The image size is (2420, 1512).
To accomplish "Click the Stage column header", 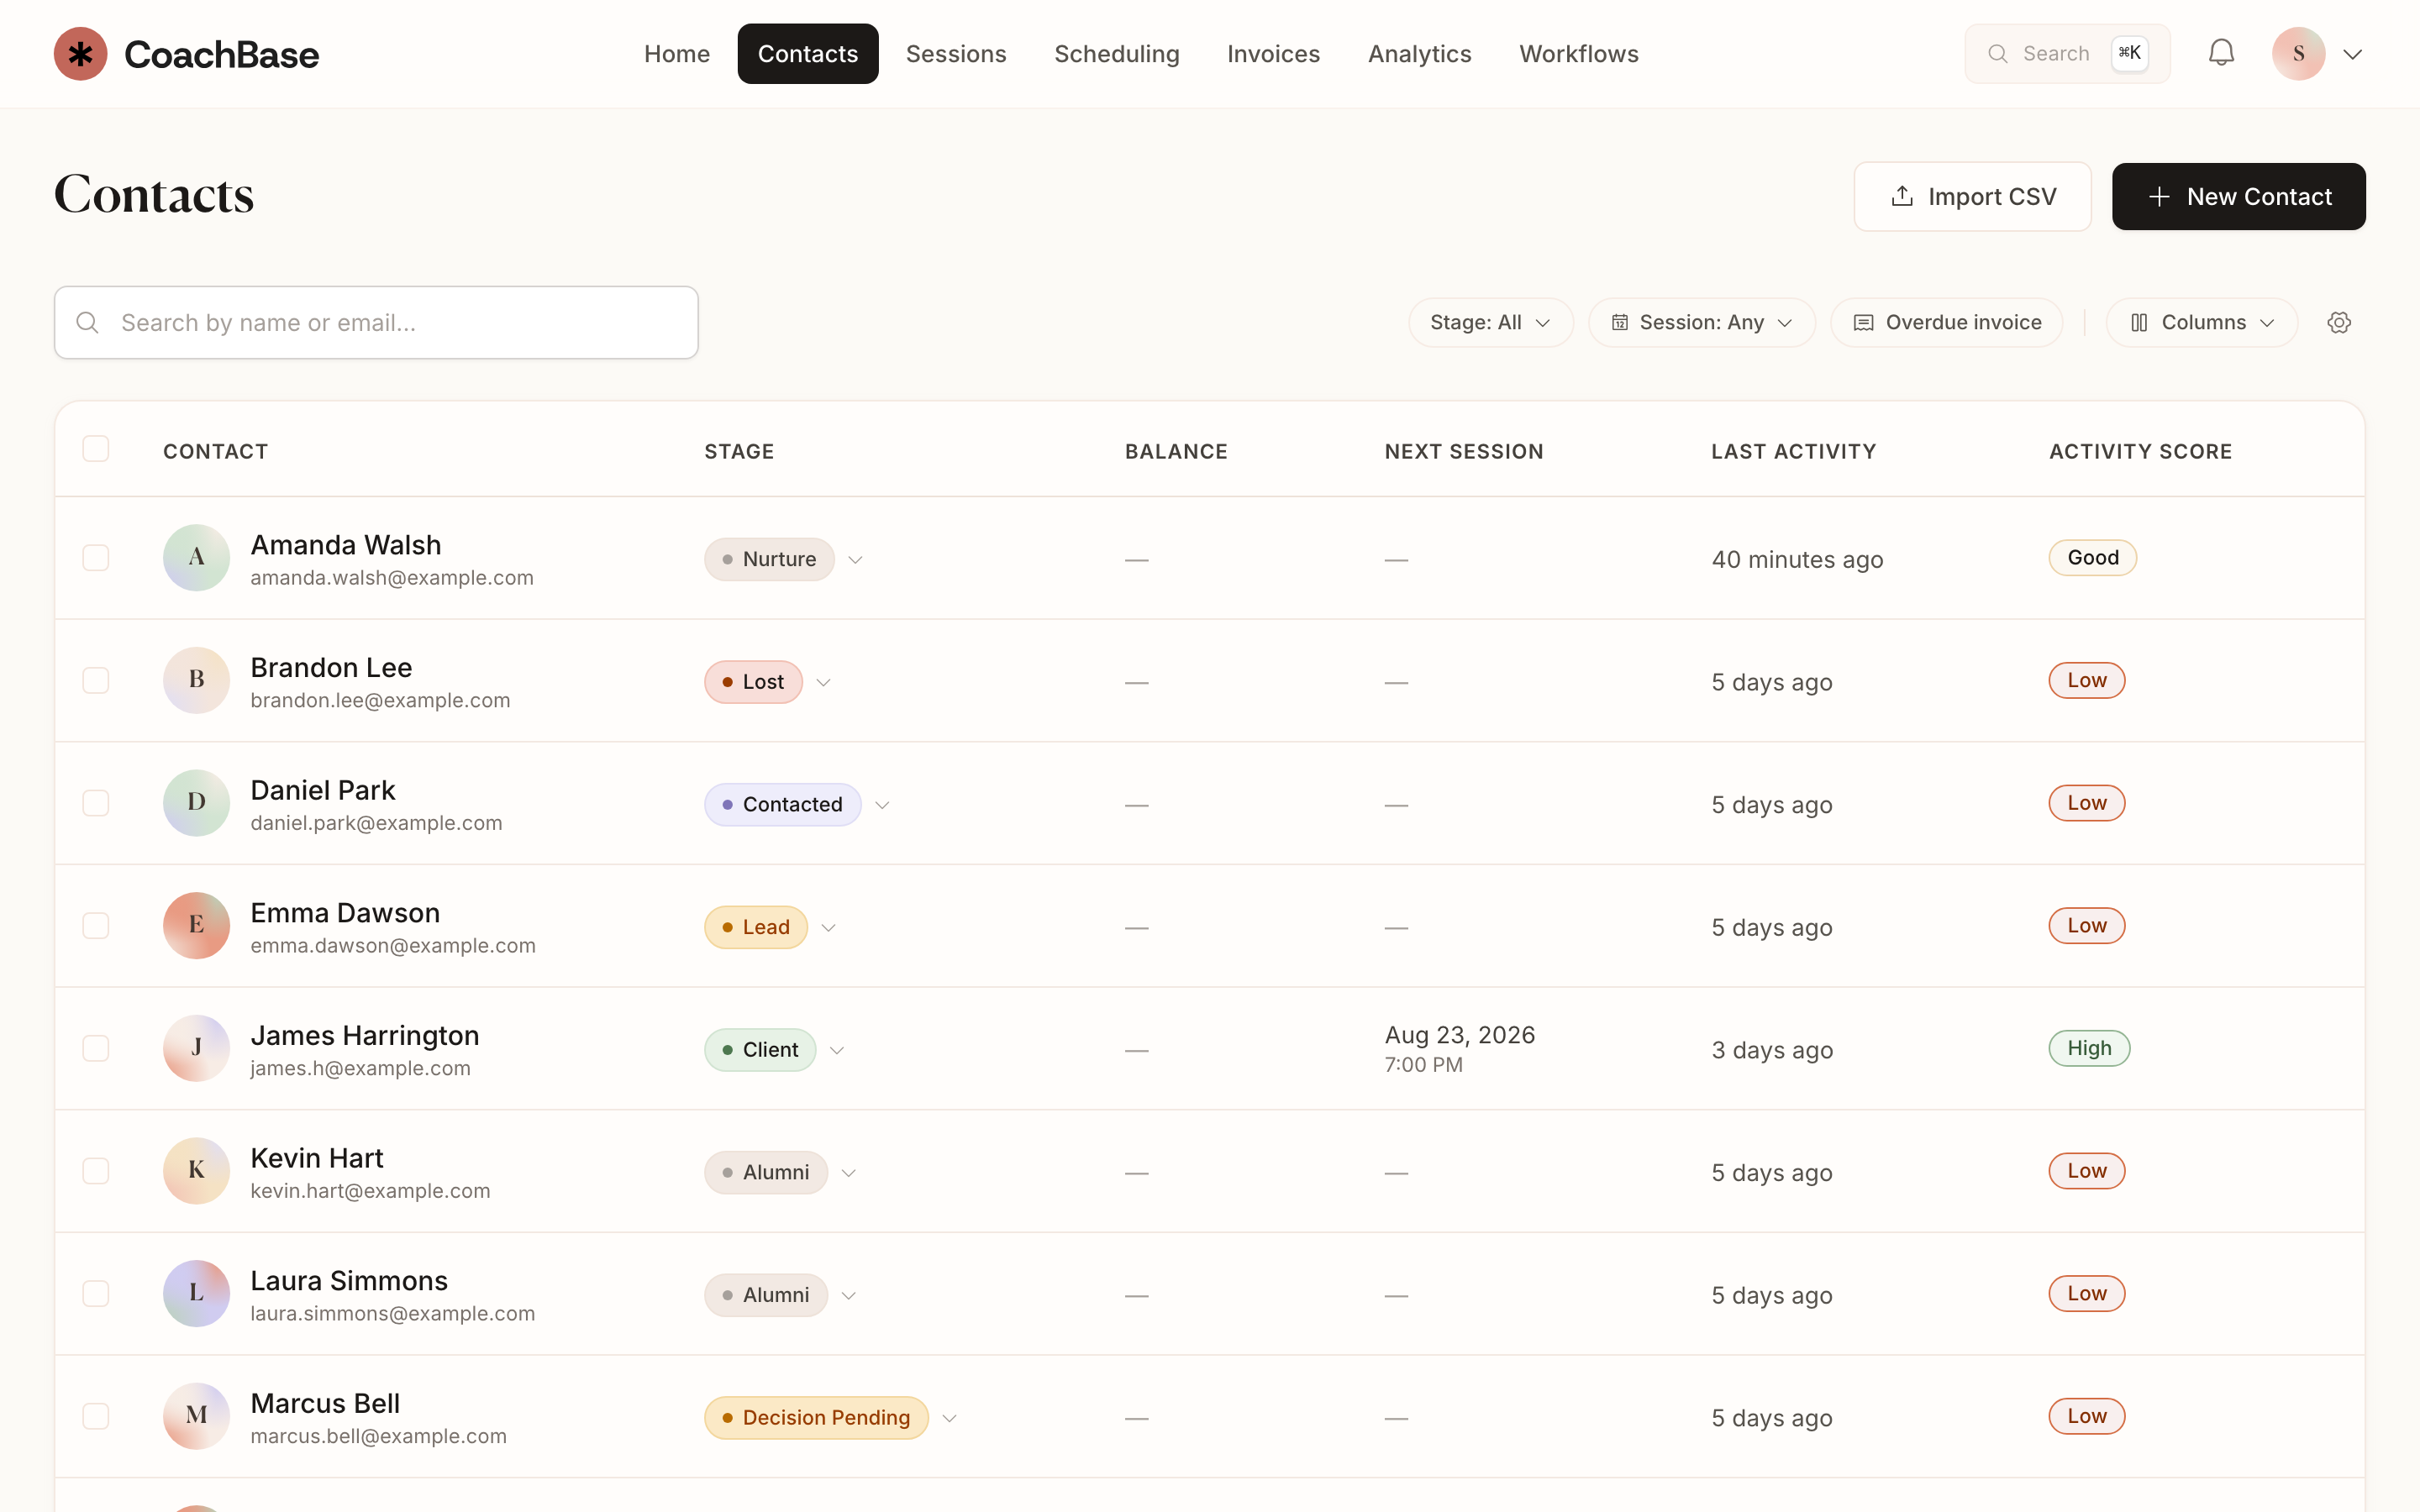I will (739, 451).
